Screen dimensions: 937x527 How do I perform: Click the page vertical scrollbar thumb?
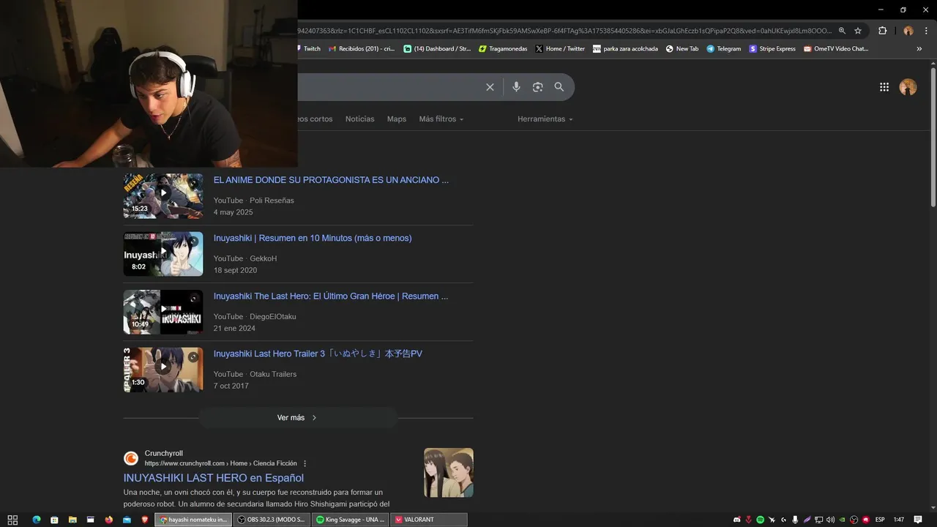coord(933,137)
